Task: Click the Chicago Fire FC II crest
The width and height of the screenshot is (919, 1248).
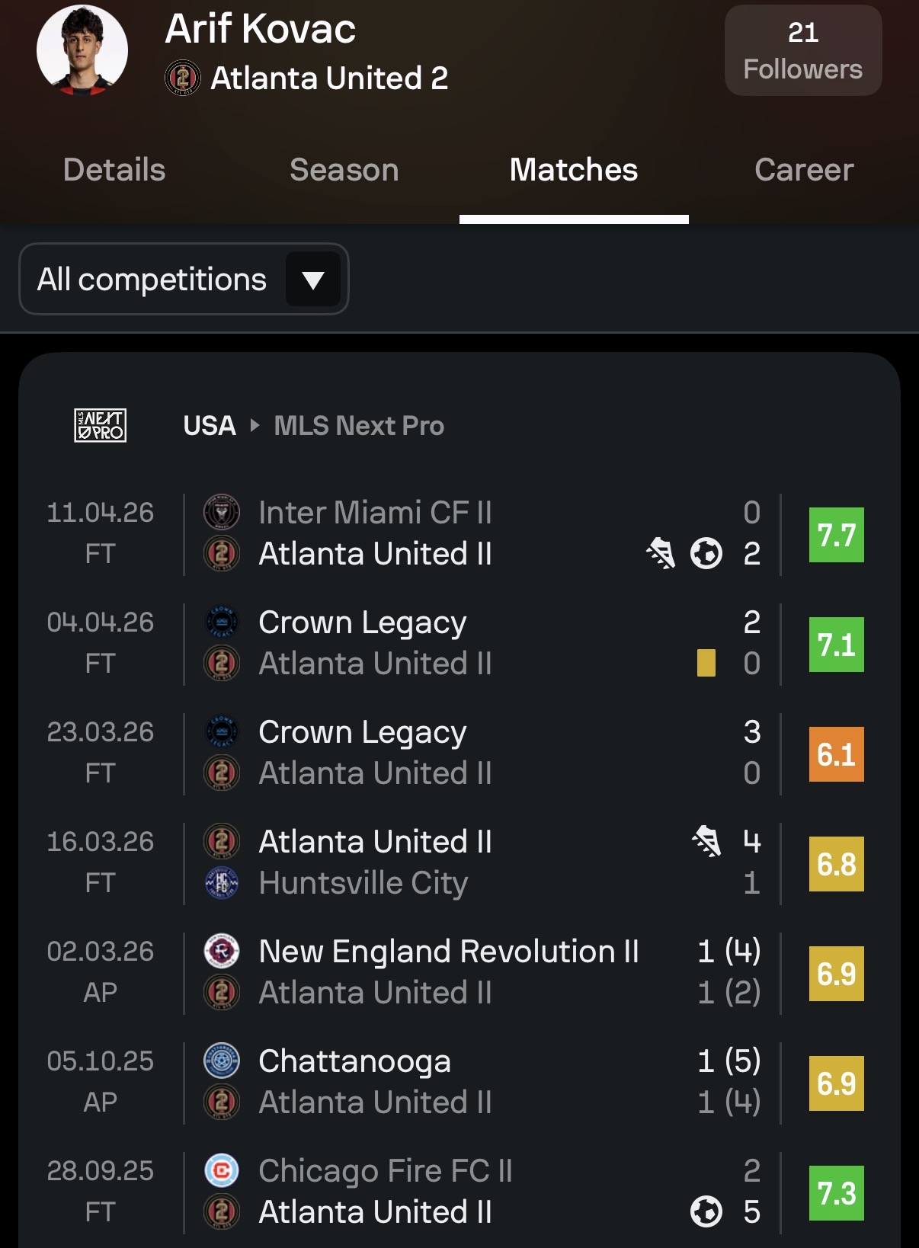Action: coord(222,1170)
